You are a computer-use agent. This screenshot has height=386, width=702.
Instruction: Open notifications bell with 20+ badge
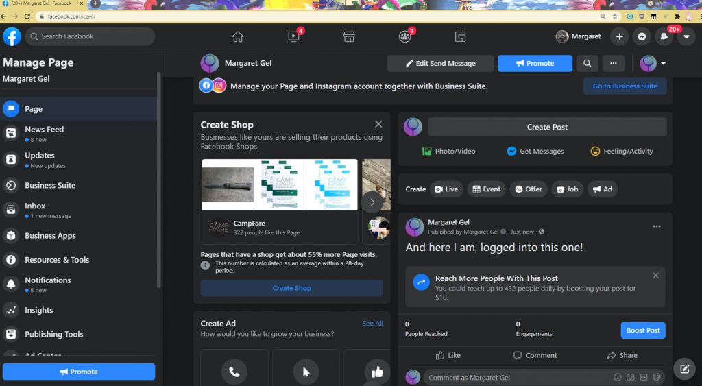[x=664, y=37]
